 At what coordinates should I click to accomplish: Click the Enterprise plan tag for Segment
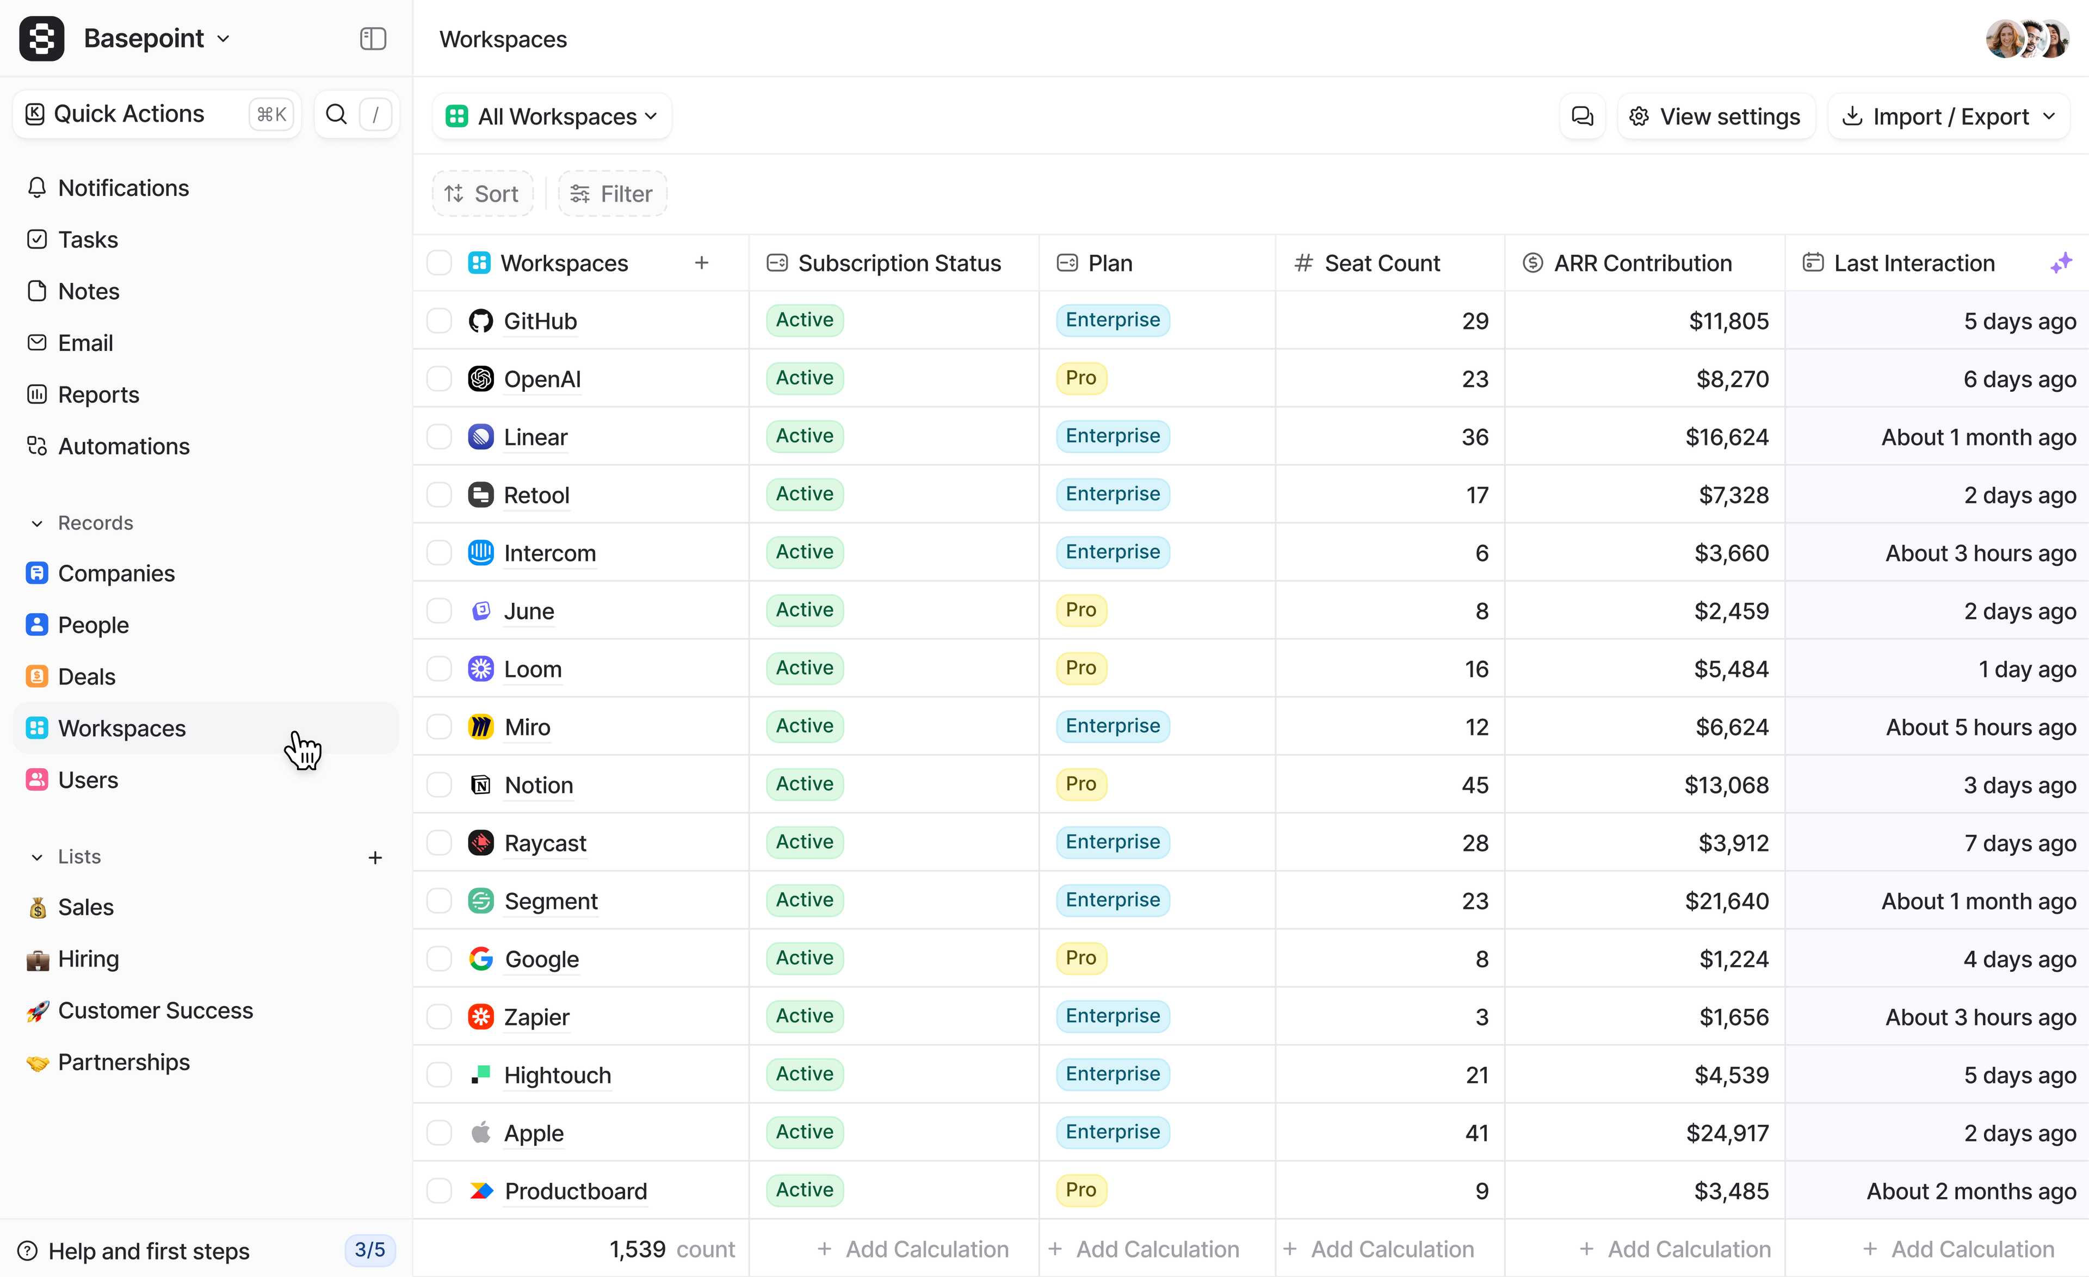(x=1113, y=899)
